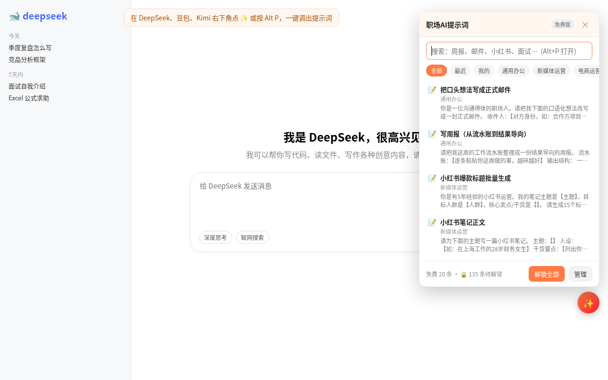Filter prompts by 新媒体运营
This screenshot has height=380, width=608.
pyautogui.click(x=551, y=71)
